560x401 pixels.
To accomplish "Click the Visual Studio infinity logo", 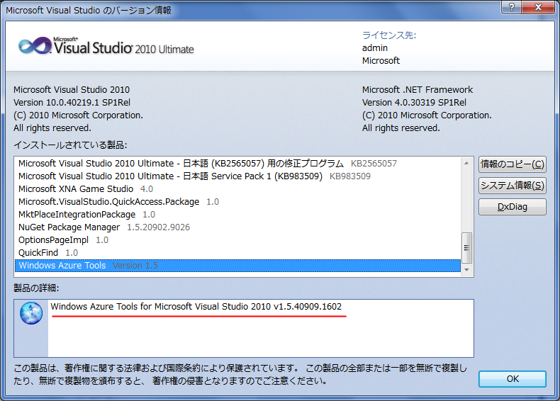I will point(35,46).
